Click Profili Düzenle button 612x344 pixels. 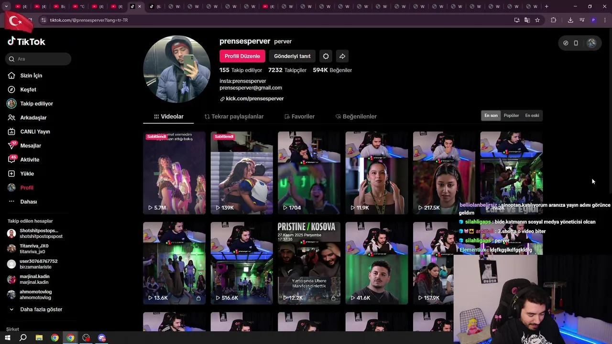click(242, 56)
